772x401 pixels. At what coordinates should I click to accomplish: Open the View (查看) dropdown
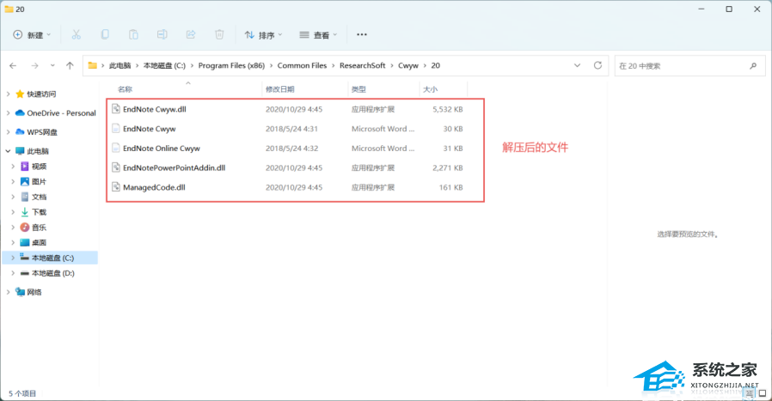[x=318, y=35]
